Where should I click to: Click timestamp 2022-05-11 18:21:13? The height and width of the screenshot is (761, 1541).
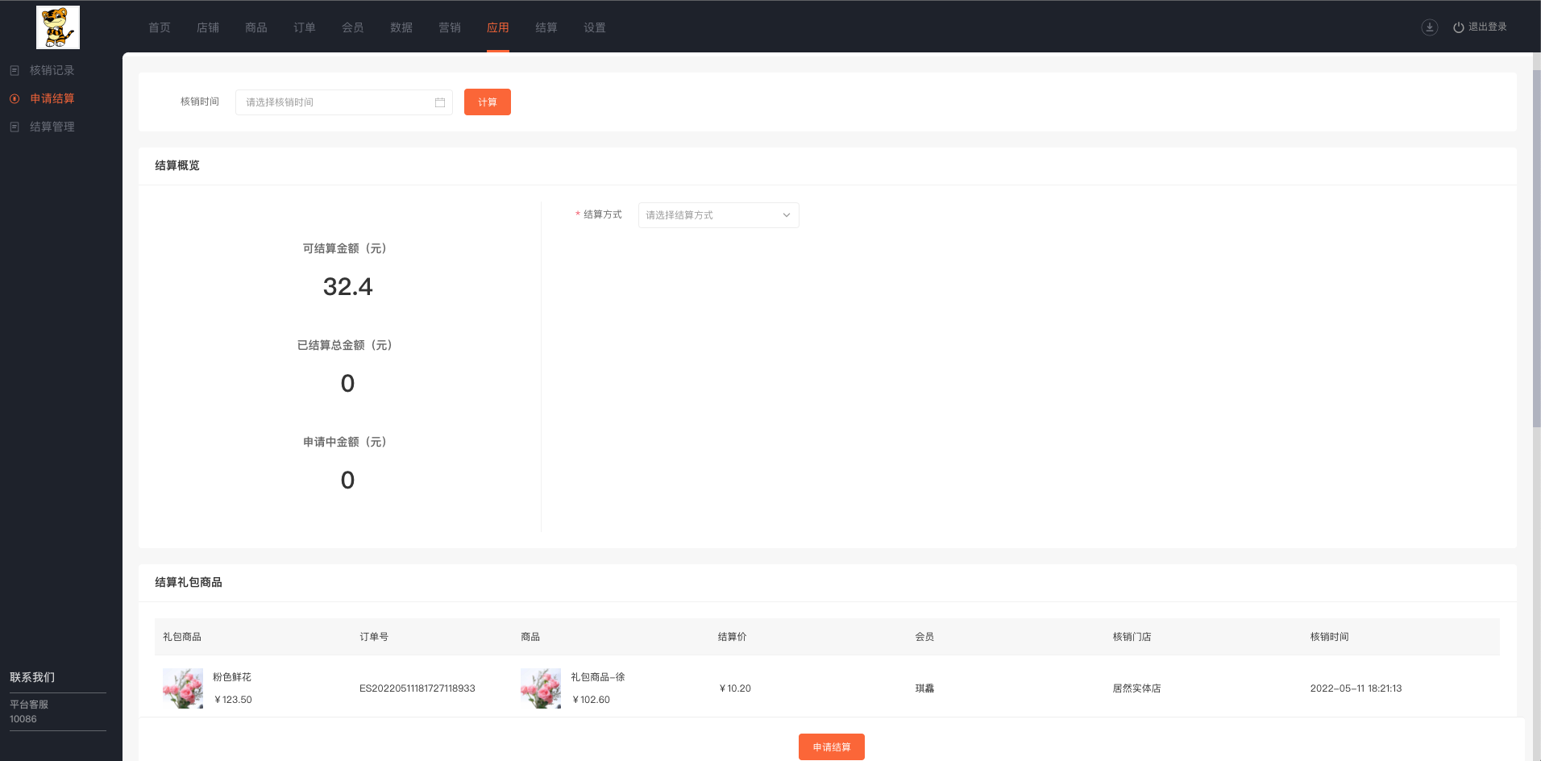coord(1356,688)
